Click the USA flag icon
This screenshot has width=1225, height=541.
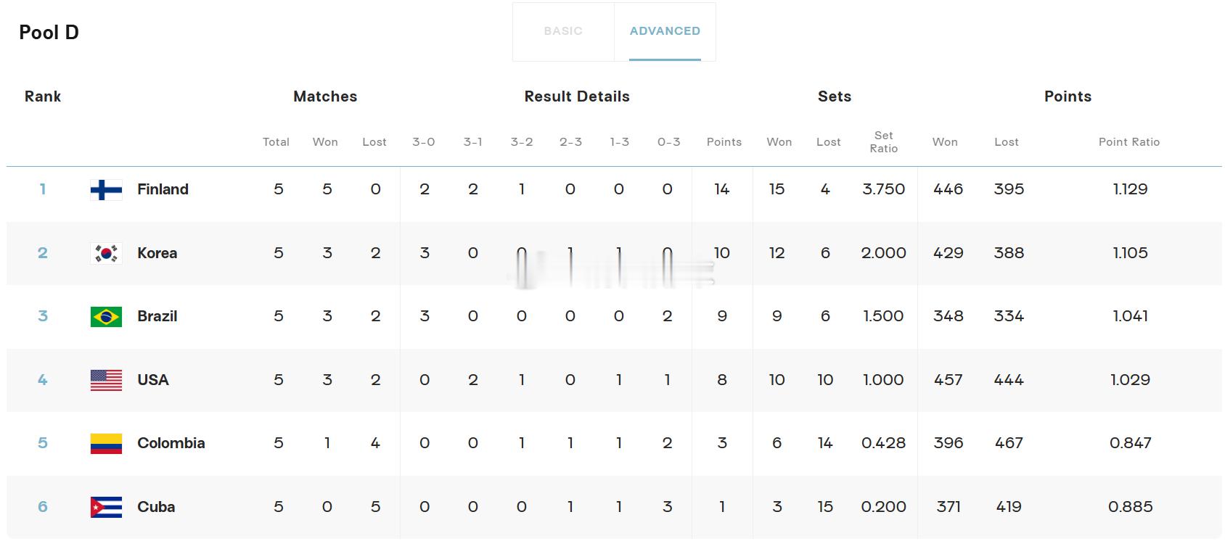pos(106,380)
